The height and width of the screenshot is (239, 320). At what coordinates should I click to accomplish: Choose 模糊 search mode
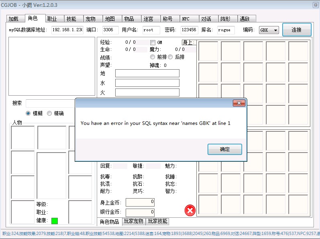pyautogui.click(x=28, y=113)
